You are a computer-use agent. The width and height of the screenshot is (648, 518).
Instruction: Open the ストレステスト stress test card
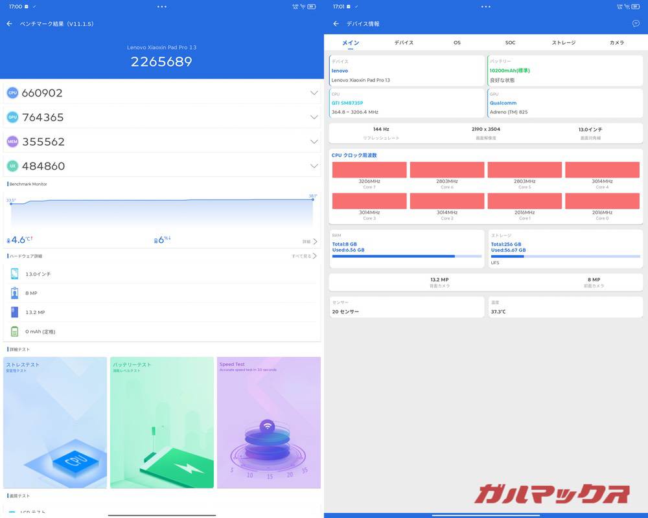55,423
